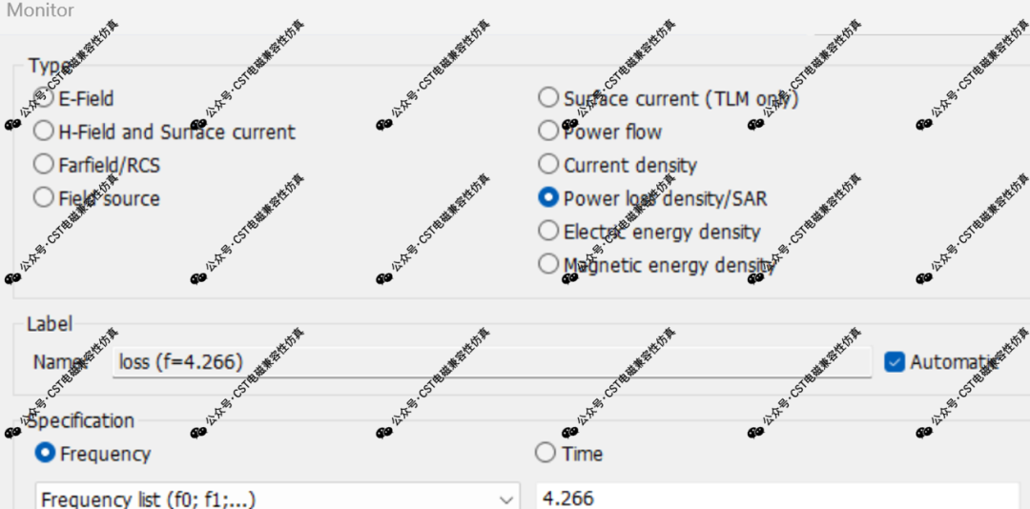Click the frequency value field 4.266
Viewport: 1030px width, 509px height.
pos(778,498)
